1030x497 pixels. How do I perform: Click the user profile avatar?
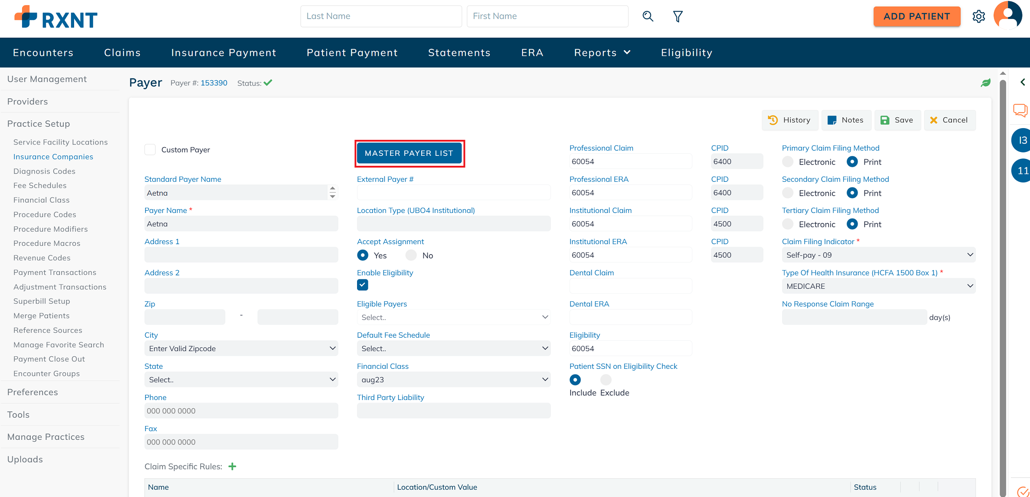click(1007, 16)
